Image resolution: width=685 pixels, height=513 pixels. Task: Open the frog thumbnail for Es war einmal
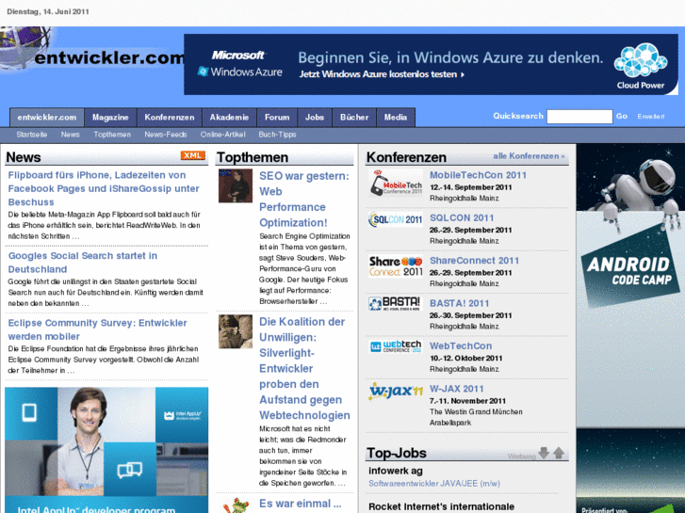click(x=236, y=505)
